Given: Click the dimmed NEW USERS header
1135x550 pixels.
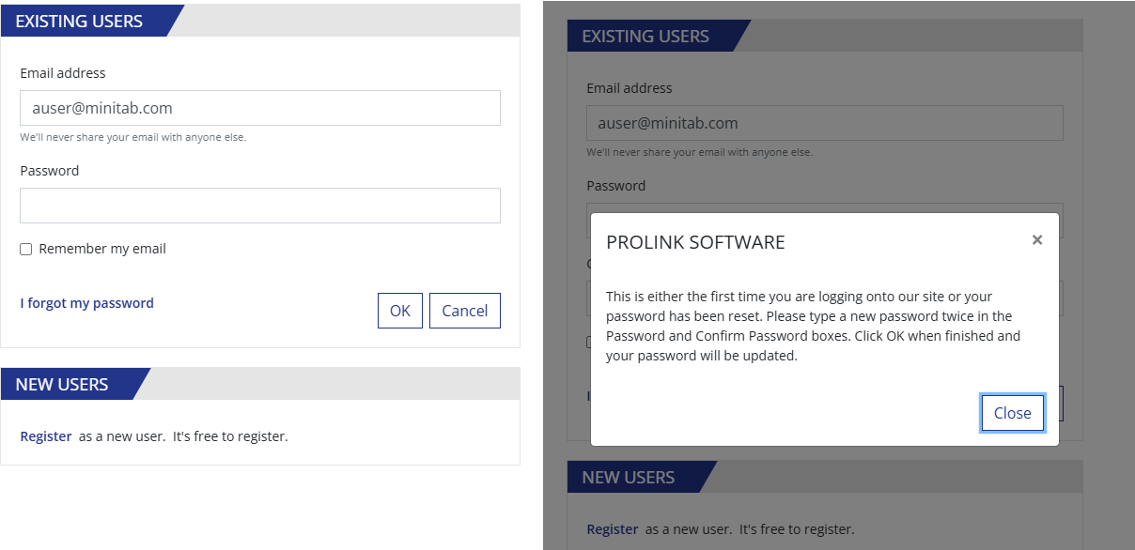Looking at the screenshot, I should [x=629, y=477].
